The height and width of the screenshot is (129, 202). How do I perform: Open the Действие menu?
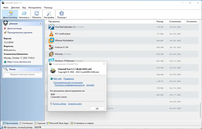[x=15, y=8]
